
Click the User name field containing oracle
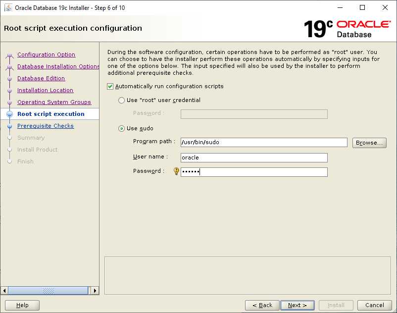click(x=254, y=157)
